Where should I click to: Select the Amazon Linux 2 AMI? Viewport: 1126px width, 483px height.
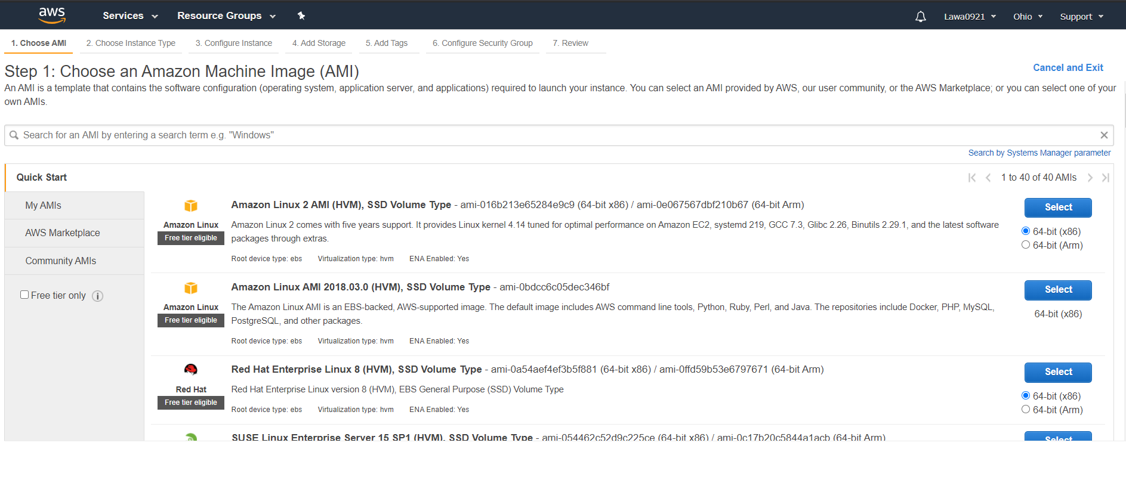click(x=1058, y=208)
